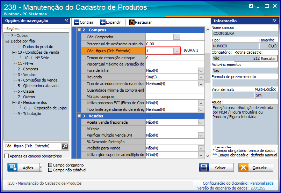Image resolution: width=281 pixels, height=193 pixels.
Task: Toggle Campo não editável legend checkbox
Action: [x=50, y=170]
